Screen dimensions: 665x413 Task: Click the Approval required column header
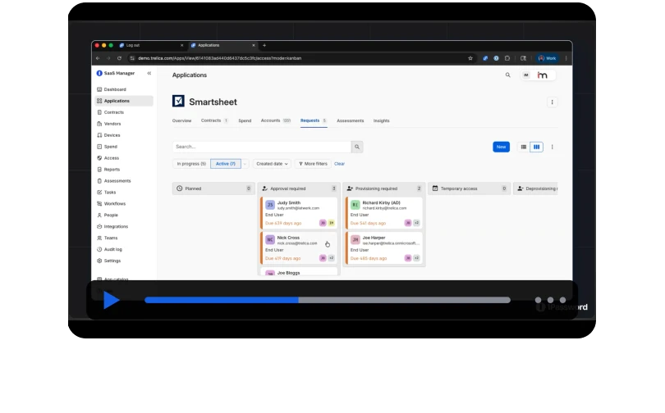299,188
